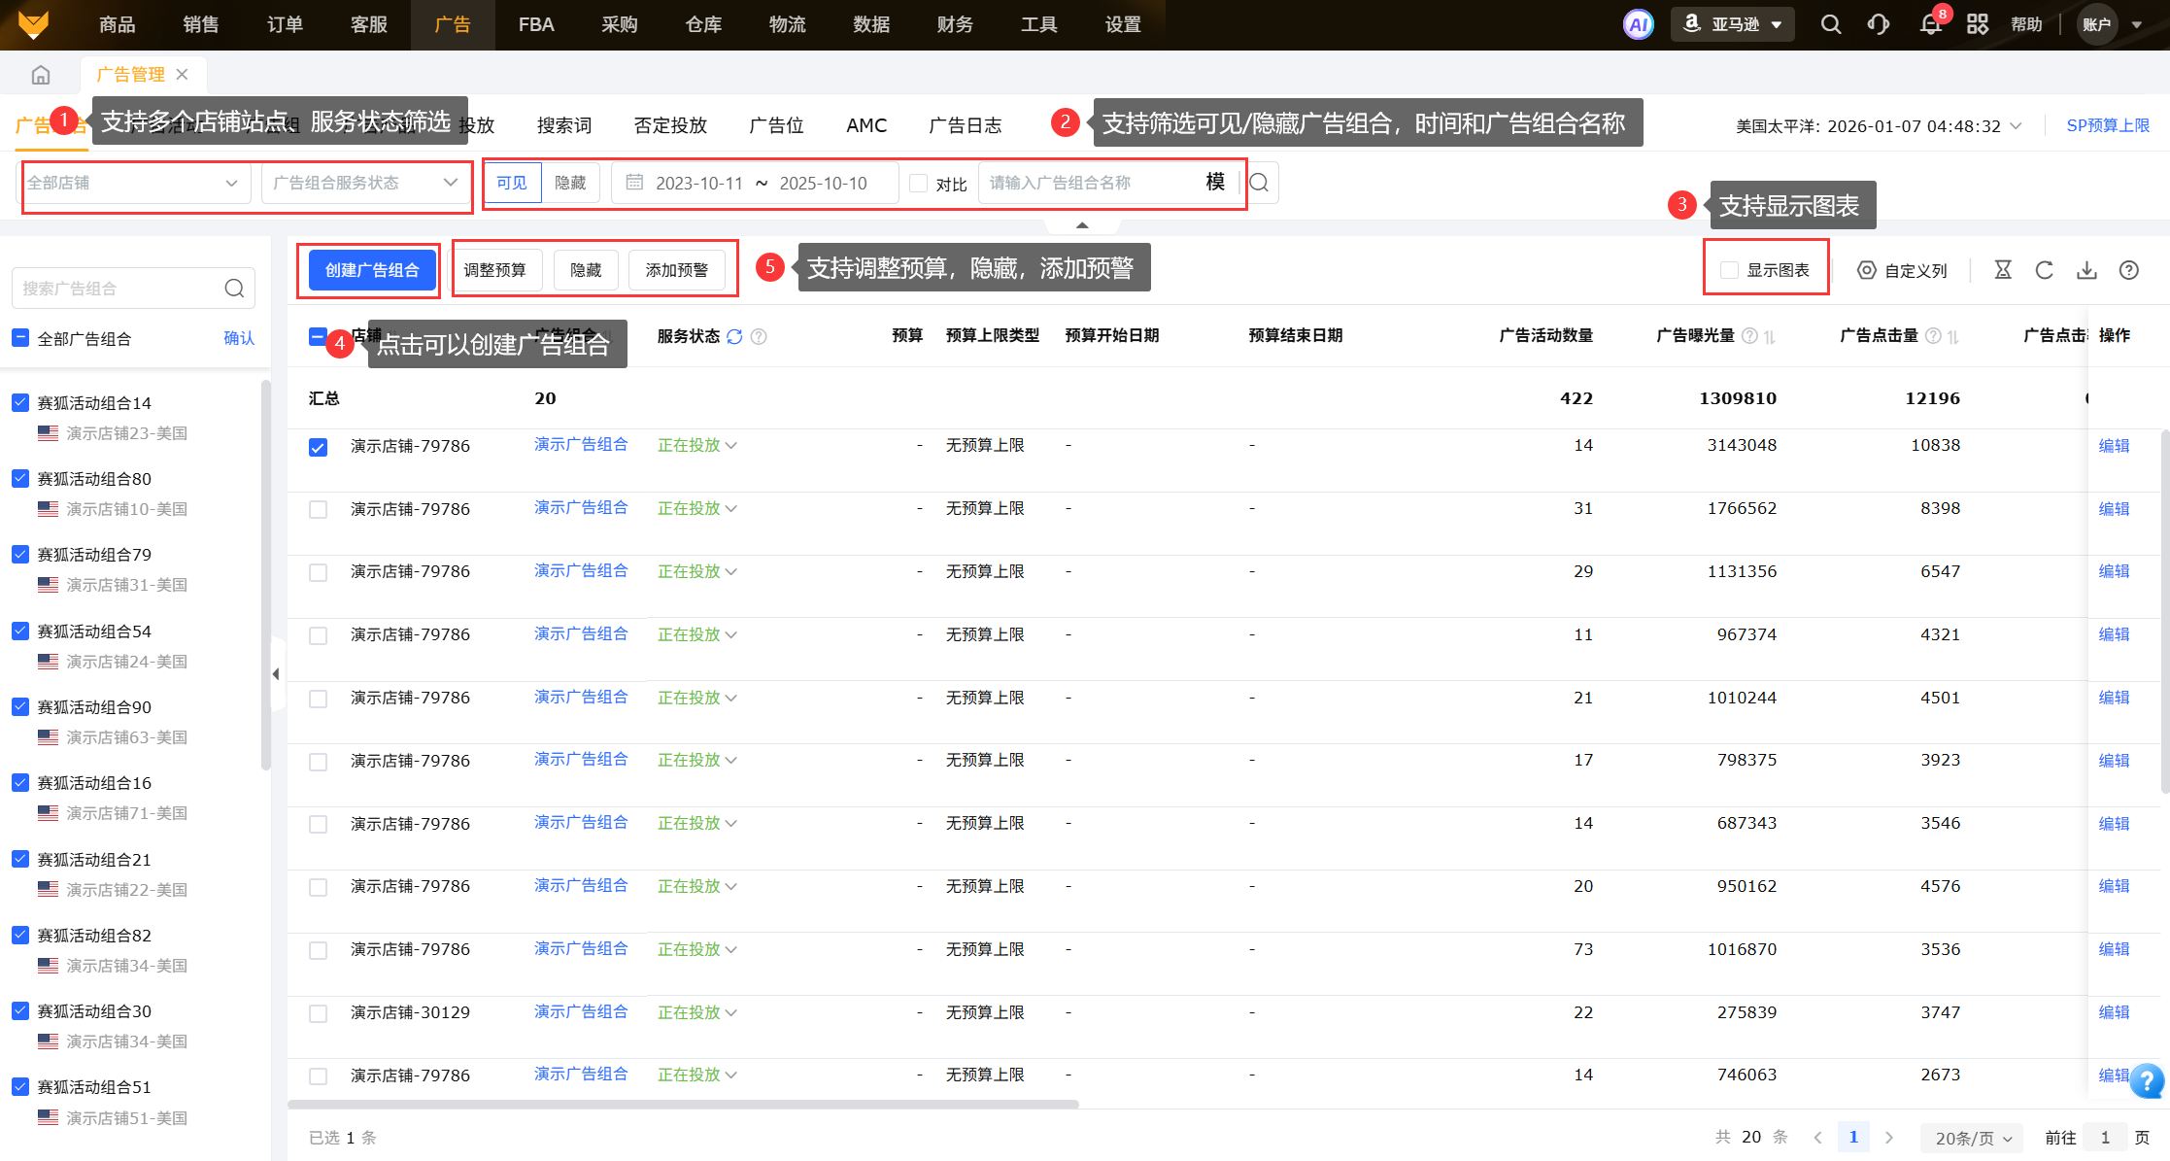Refresh the table with reload icon

pos(2045,270)
